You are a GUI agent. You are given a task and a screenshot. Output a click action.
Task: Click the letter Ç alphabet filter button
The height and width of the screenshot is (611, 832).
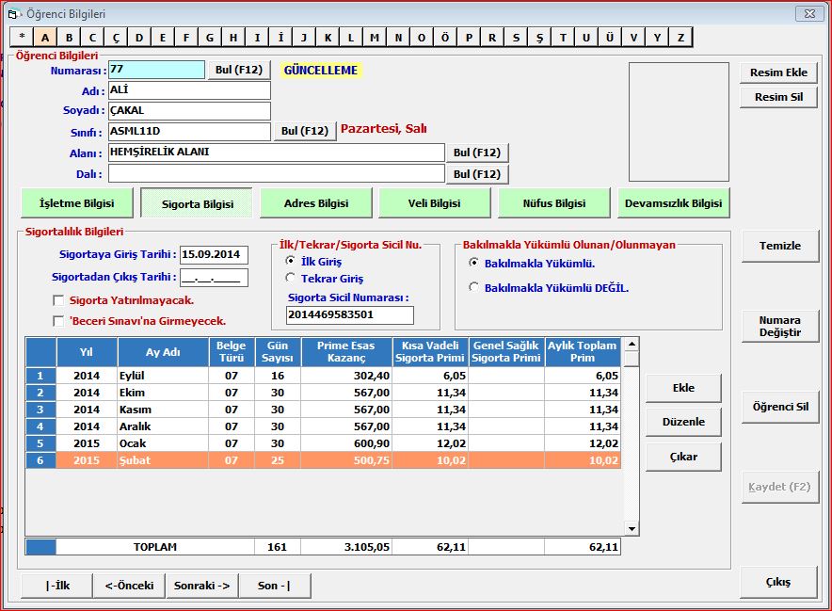click(x=116, y=38)
